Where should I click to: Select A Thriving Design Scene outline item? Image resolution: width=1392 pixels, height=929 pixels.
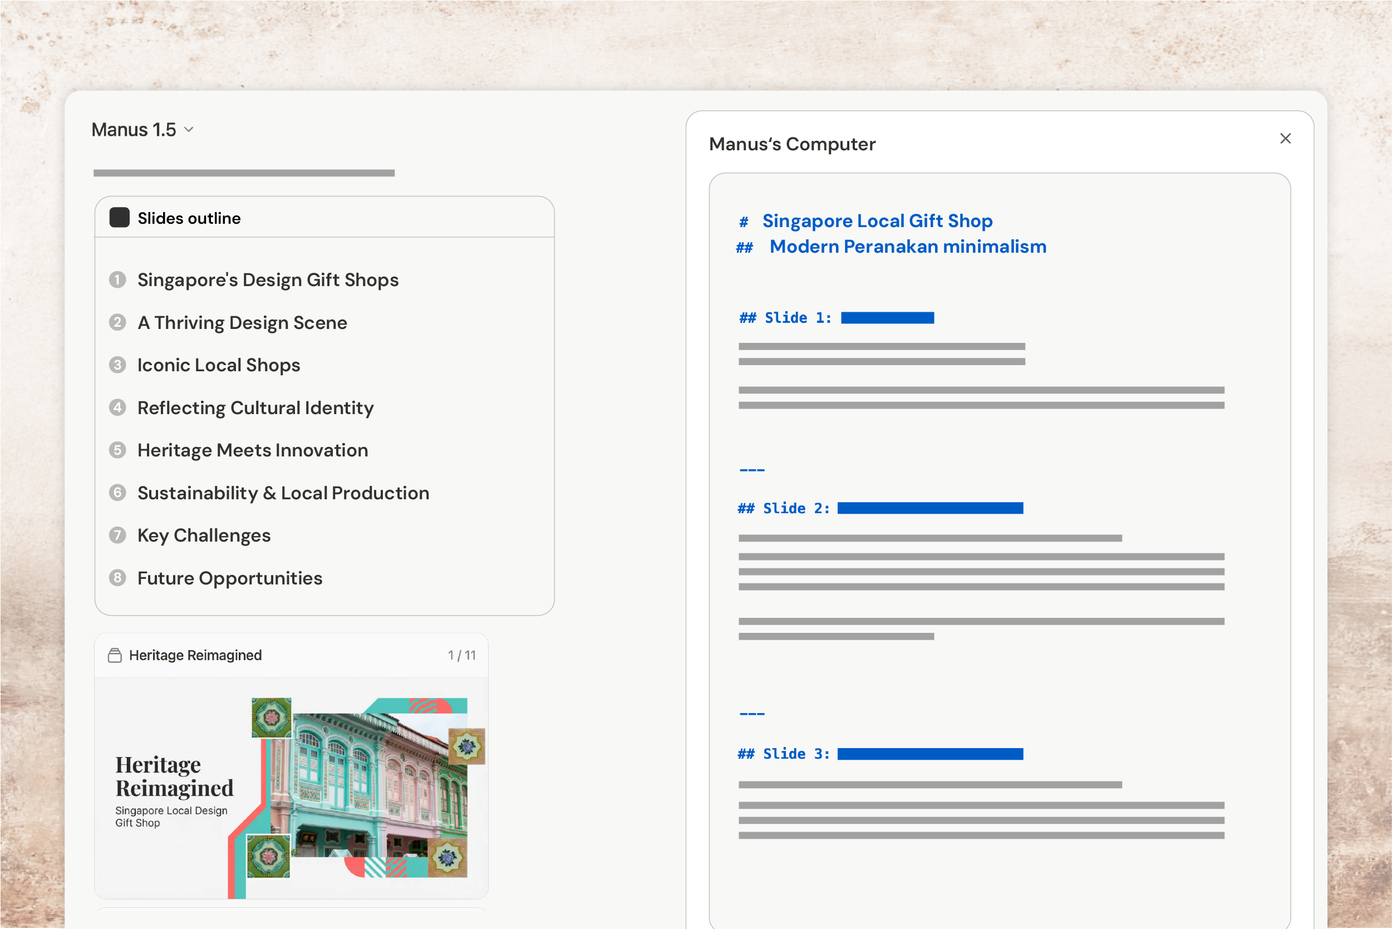[242, 322]
